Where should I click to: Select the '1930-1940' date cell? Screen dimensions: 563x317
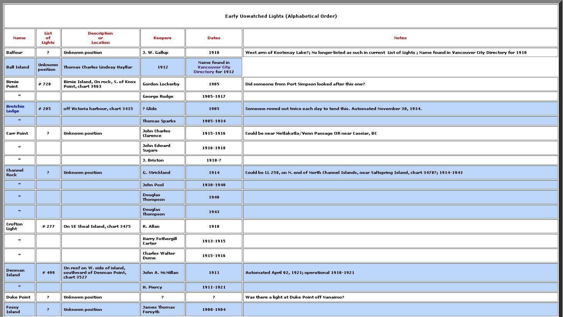pos(214,185)
